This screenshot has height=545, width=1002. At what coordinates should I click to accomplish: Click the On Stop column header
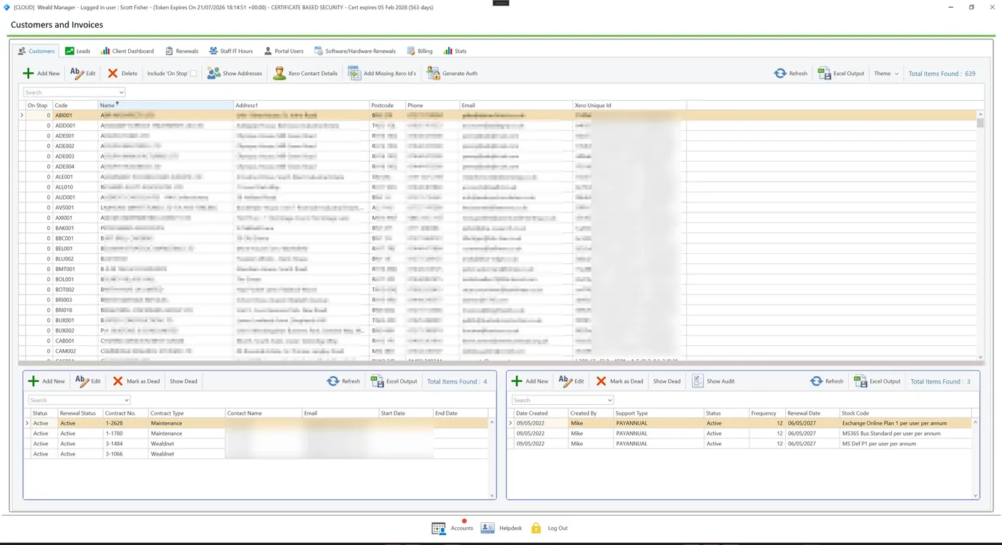[x=39, y=105]
